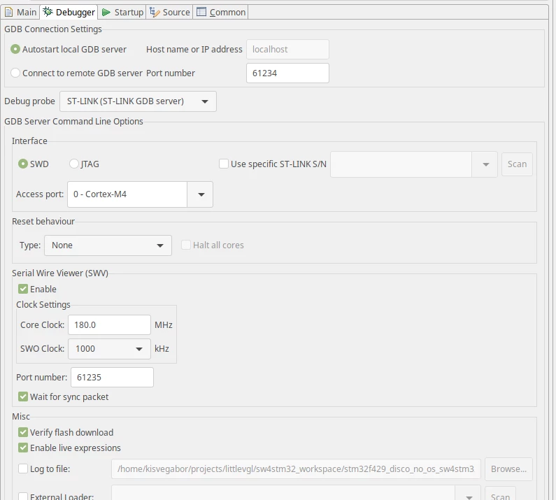Open the Reset behaviour Type dropdown
This screenshot has height=500, width=556.
[x=108, y=245]
